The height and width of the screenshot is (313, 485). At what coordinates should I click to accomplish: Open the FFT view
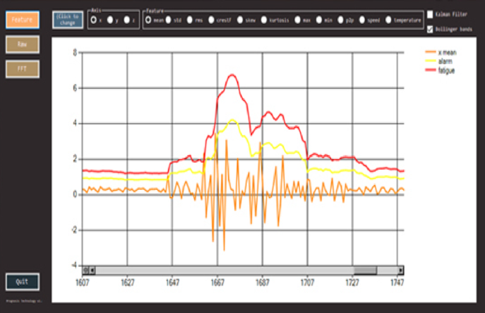point(22,69)
